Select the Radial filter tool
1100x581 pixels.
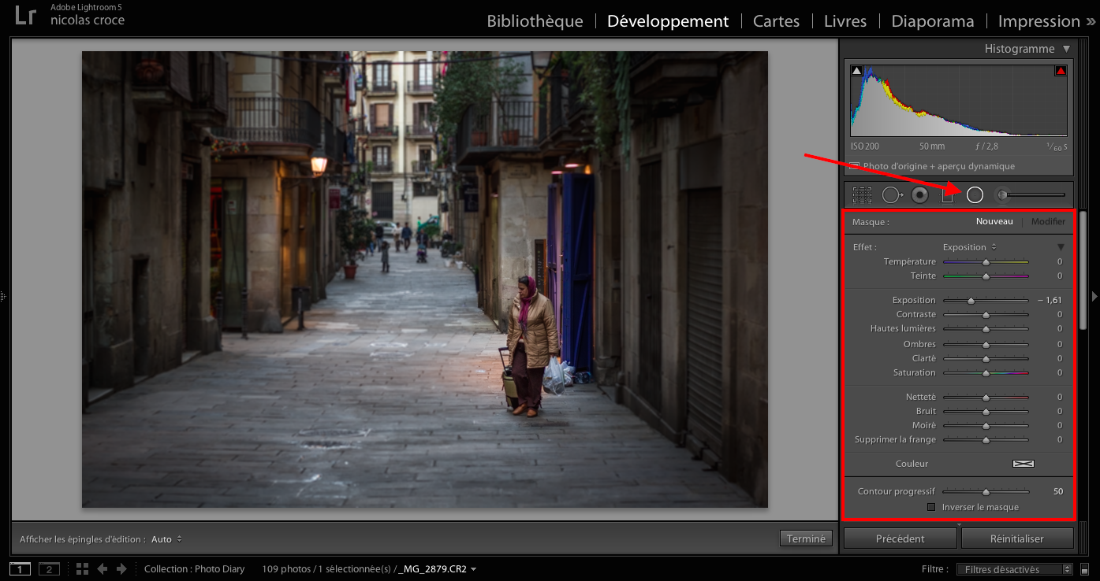pos(975,194)
